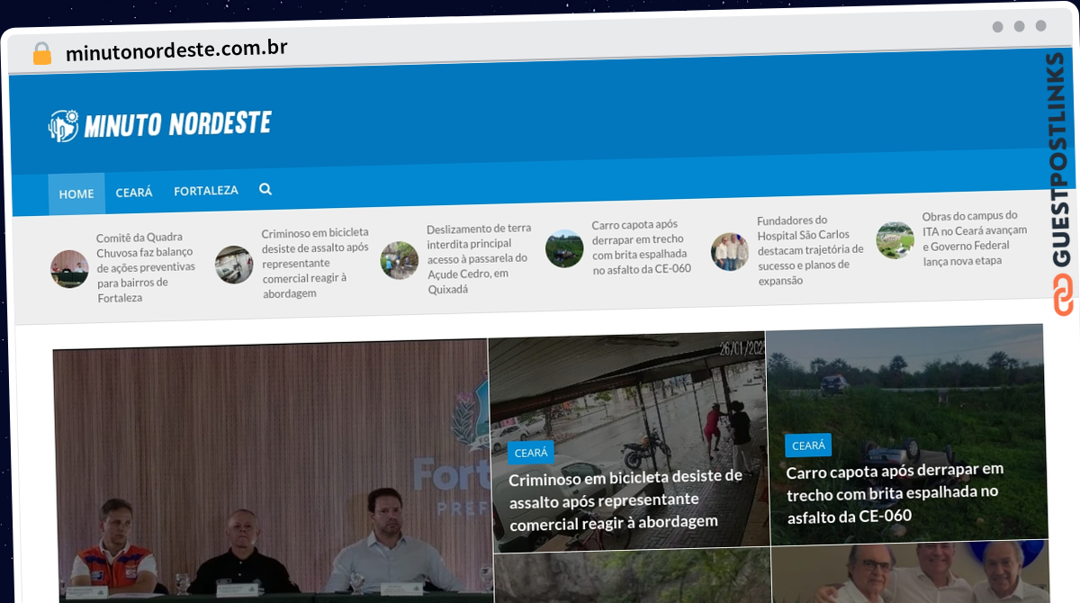Image resolution: width=1080 pixels, height=603 pixels.
Task: Click CEARÁ tag on the Criminoso card
Action: 531,453
